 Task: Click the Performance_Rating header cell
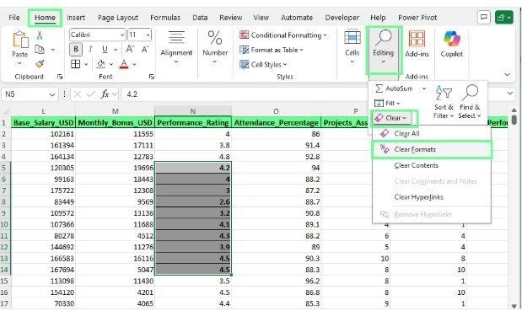pos(193,123)
